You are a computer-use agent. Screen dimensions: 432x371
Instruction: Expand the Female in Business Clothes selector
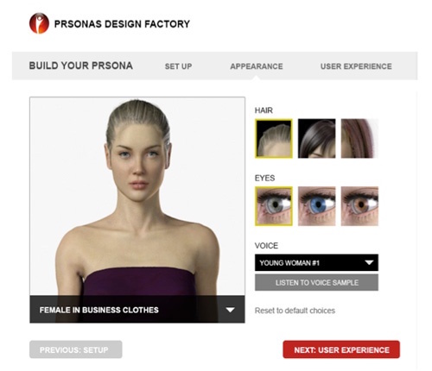[137, 310]
